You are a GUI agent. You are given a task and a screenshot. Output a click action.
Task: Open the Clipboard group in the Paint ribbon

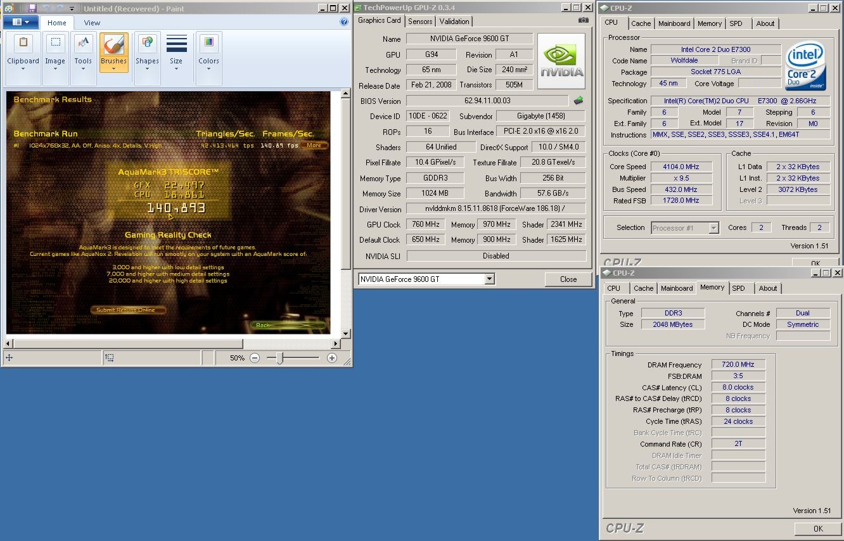point(23,58)
